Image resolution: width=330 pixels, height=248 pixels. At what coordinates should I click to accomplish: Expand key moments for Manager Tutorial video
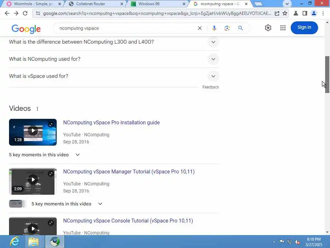click(x=100, y=204)
